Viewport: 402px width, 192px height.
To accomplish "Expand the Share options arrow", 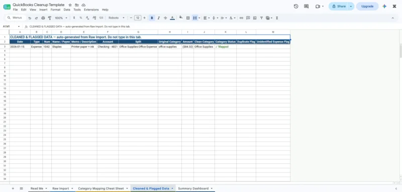I will coord(351,7).
